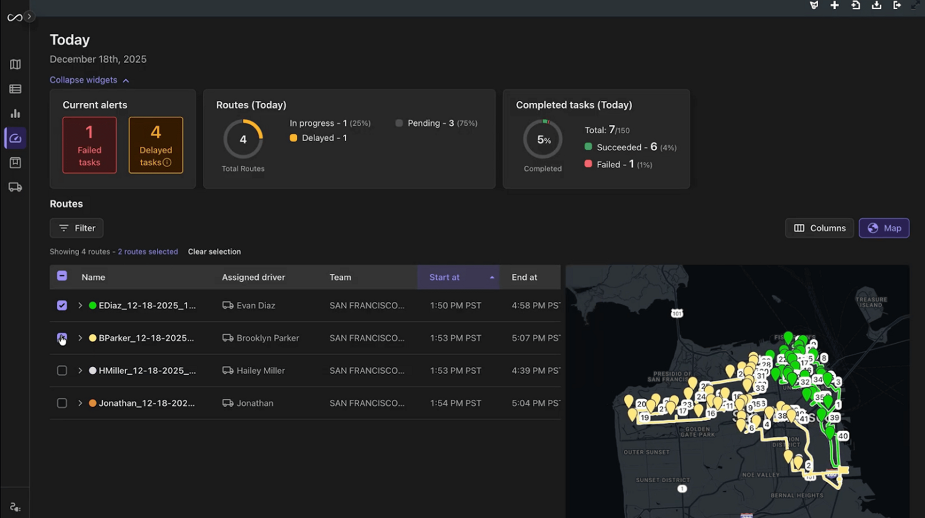Open the Delayed tasks alert card
Screen dimensions: 925x518
(156, 145)
